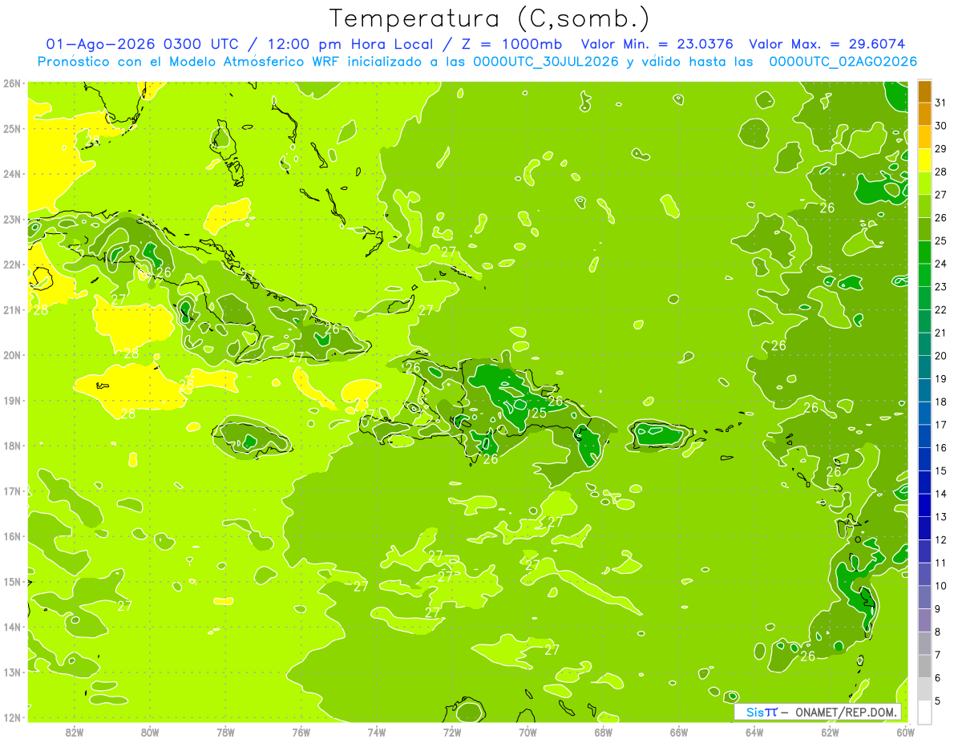This screenshot has height=743, width=962.
Task: Select the yellow legend swatch between 28 and 29
Action: coord(924,160)
